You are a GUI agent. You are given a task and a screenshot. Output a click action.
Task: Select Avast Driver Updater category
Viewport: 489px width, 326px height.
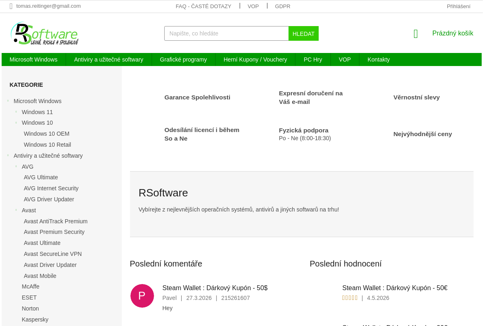click(50, 265)
